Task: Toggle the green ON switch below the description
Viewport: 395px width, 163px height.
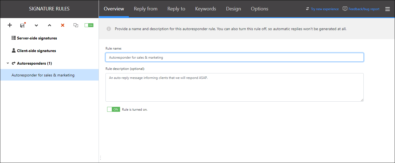Action: [113, 109]
